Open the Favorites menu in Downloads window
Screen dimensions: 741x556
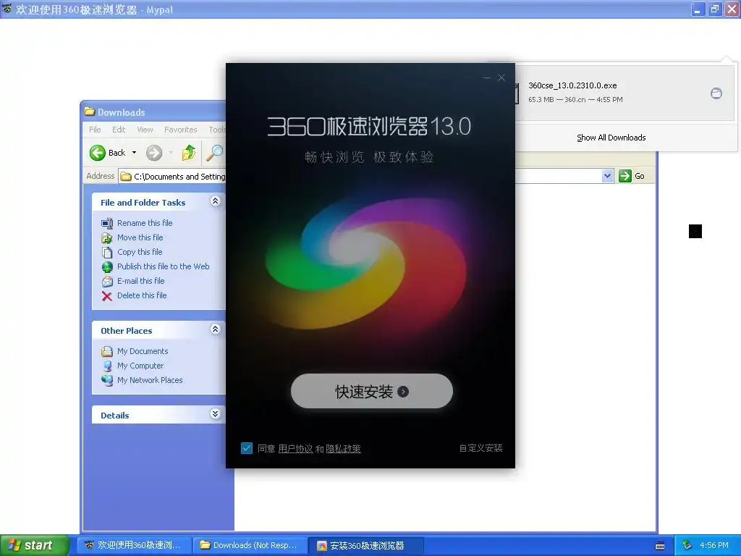click(180, 130)
